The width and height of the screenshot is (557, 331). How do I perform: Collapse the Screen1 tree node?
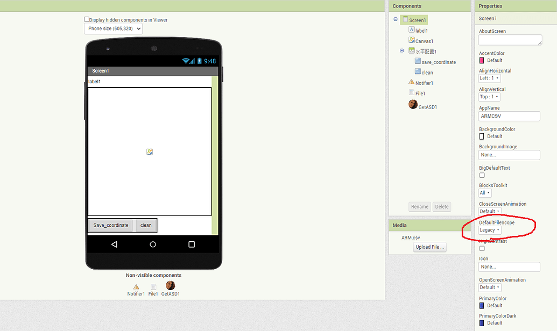tap(396, 19)
